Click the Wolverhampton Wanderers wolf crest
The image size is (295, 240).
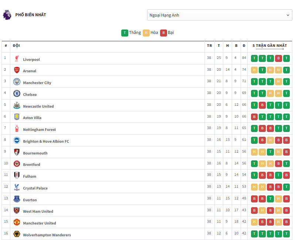click(17, 234)
